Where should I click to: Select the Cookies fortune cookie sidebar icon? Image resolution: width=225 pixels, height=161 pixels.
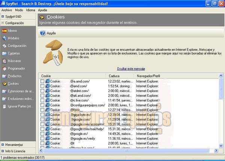tap(4, 84)
